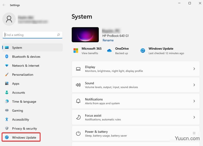203x146 pixels.
Task: Click the Power & battery power icon
Action: (78, 134)
